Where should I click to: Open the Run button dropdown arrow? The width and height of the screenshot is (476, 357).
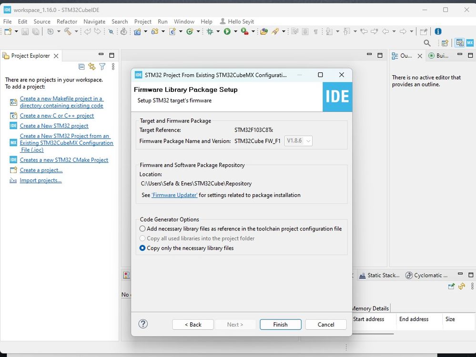pos(235,31)
